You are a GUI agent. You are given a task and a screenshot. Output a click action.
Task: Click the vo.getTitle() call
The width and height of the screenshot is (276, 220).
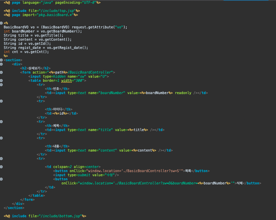(48, 35)
